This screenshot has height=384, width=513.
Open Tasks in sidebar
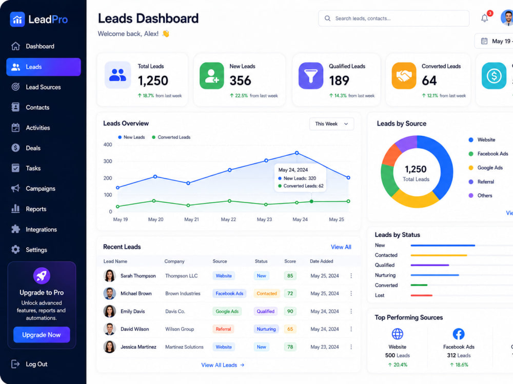tap(44, 168)
